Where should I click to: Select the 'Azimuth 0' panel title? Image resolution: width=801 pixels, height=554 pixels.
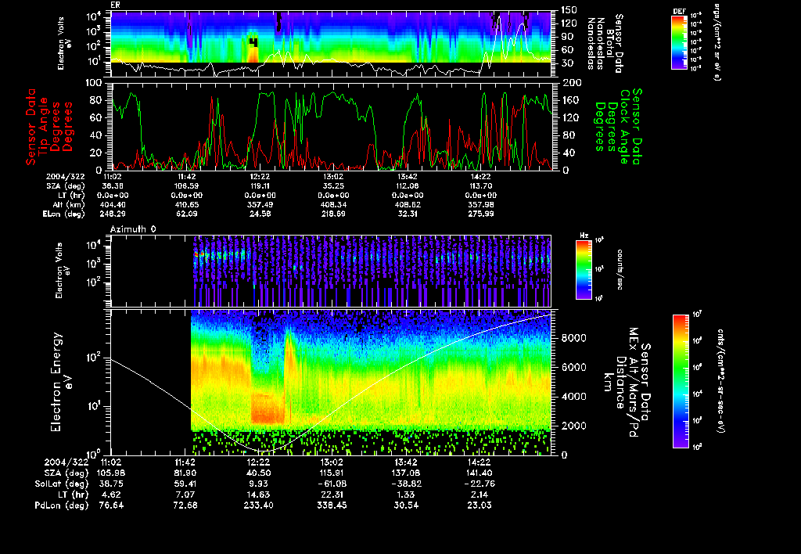(133, 229)
